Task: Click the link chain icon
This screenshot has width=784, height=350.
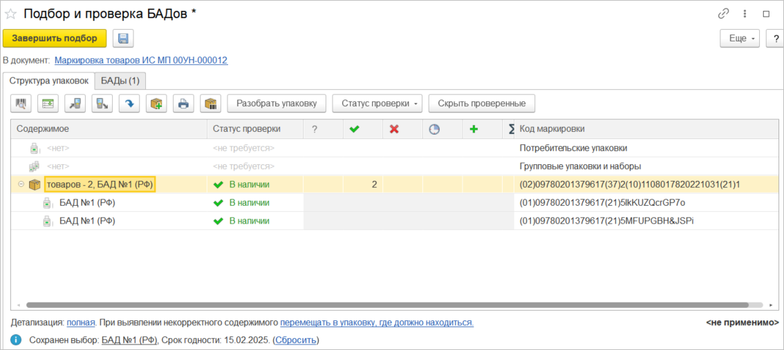Action: click(x=724, y=14)
